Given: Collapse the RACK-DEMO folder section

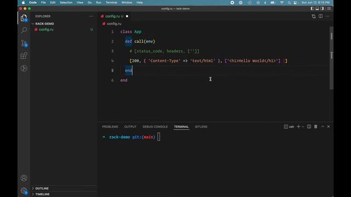Looking at the screenshot, I should coord(44,24).
